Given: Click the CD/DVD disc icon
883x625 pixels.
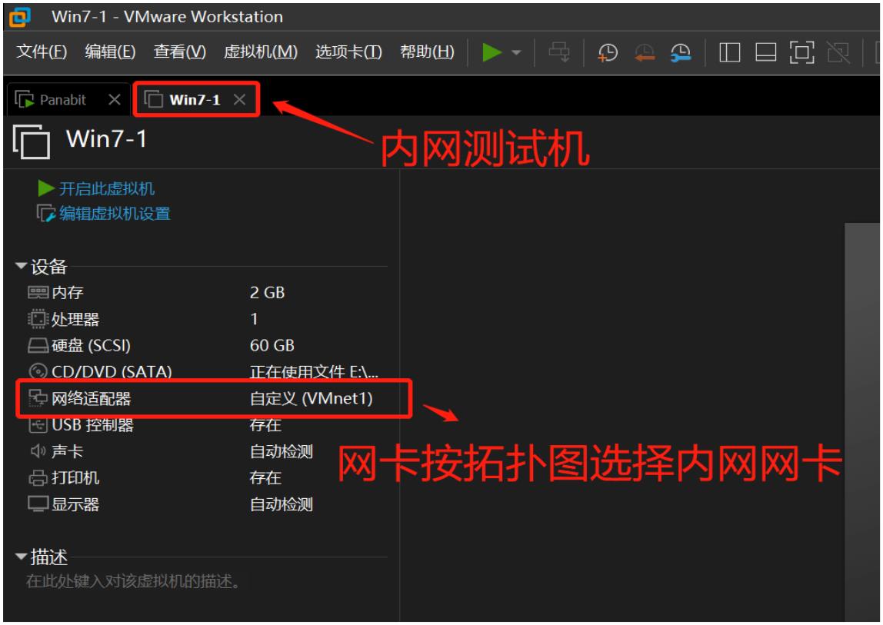Looking at the screenshot, I should click(x=38, y=371).
